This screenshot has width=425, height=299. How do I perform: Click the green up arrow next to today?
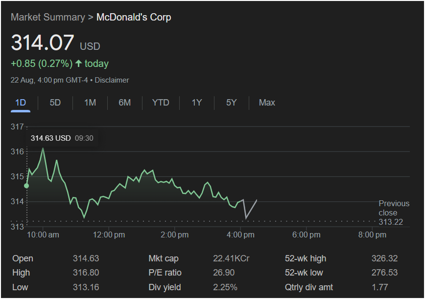point(78,64)
